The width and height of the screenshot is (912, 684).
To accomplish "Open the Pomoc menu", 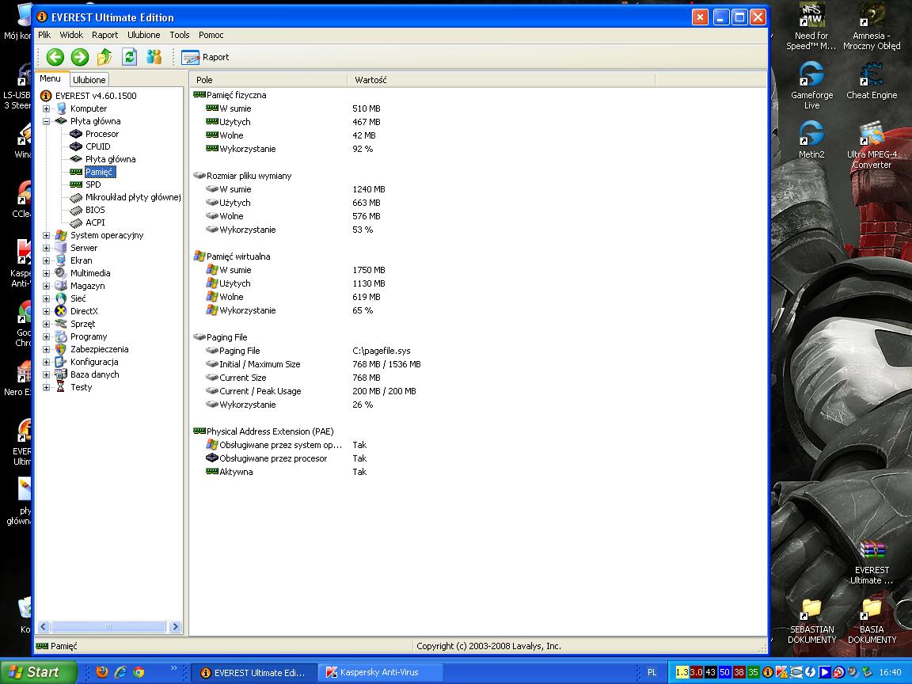I will coord(211,35).
